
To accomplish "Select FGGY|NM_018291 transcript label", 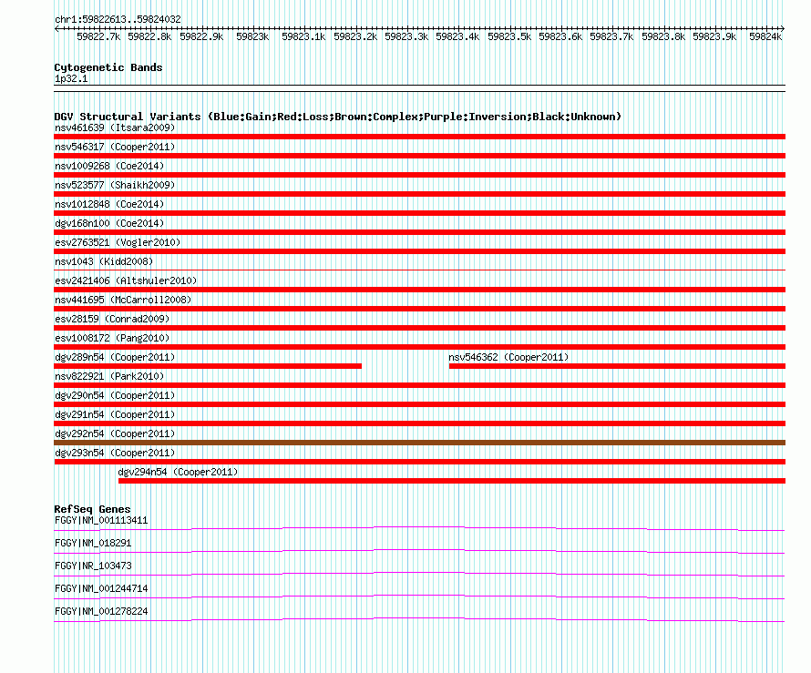I will tap(93, 544).
